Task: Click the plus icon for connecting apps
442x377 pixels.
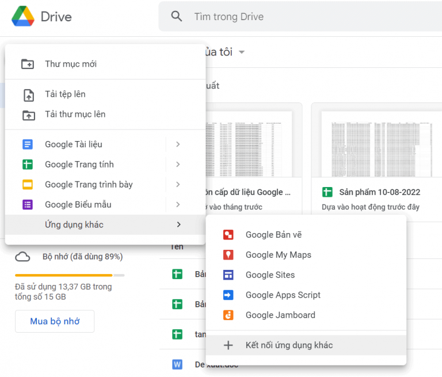Action: coord(228,345)
